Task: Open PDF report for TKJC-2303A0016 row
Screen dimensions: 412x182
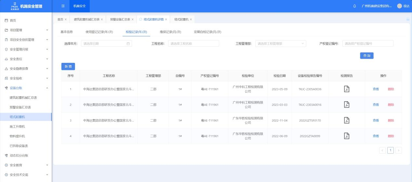Action: pos(347,105)
